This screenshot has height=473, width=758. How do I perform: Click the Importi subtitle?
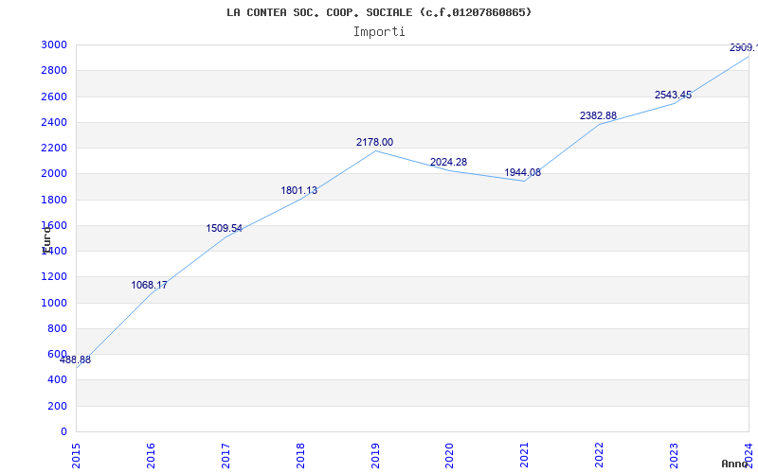[379, 32]
